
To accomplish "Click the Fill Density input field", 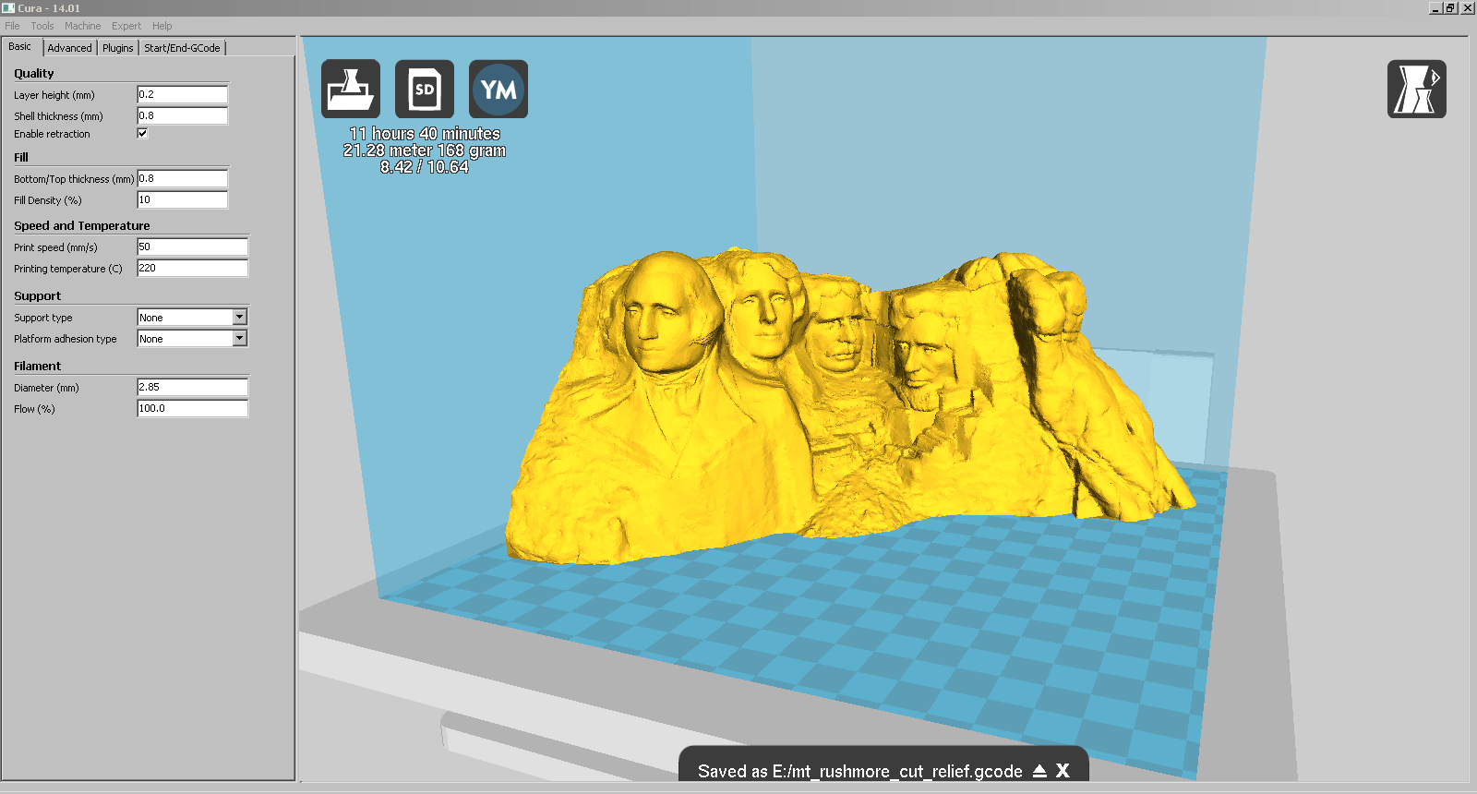I will coord(183,199).
